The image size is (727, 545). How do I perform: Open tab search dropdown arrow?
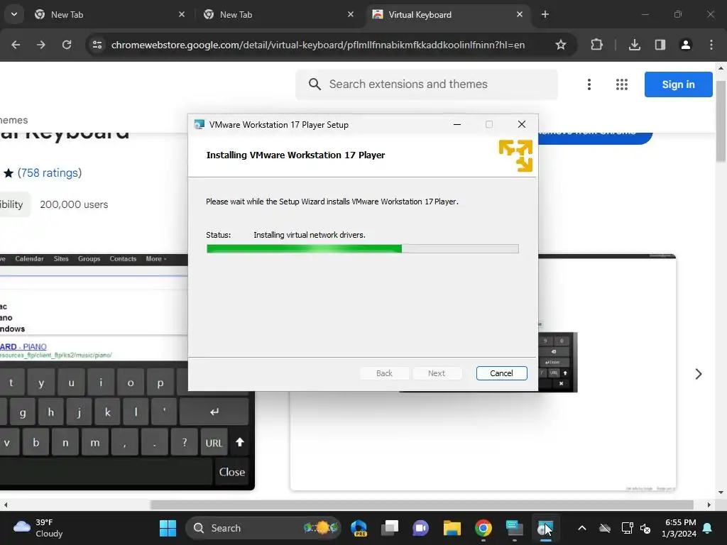pyautogui.click(x=14, y=14)
